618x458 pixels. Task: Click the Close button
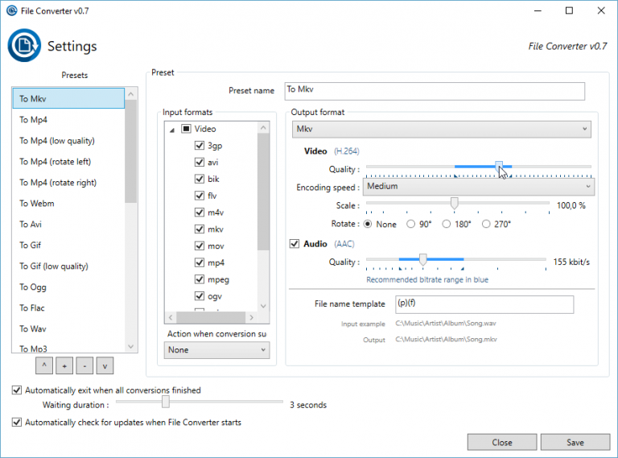(x=502, y=442)
